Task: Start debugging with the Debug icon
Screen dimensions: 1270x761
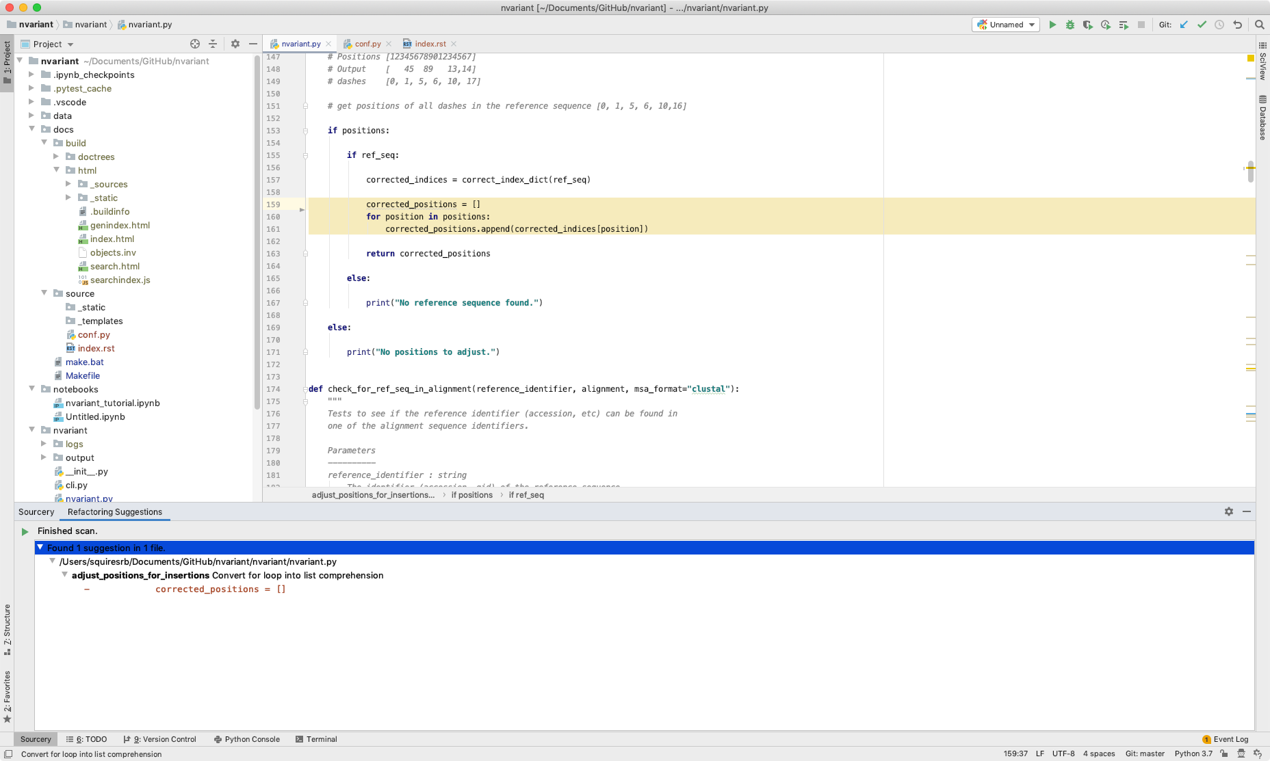Action: pyautogui.click(x=1070, y=24)
